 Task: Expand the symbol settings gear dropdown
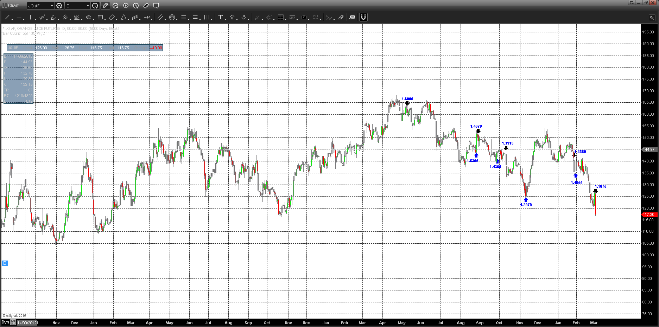pos(59,6)
